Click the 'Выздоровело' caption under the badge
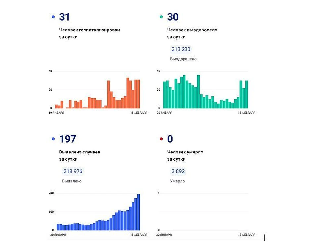Viewport: 318px width, 244px height. (183, 59)
